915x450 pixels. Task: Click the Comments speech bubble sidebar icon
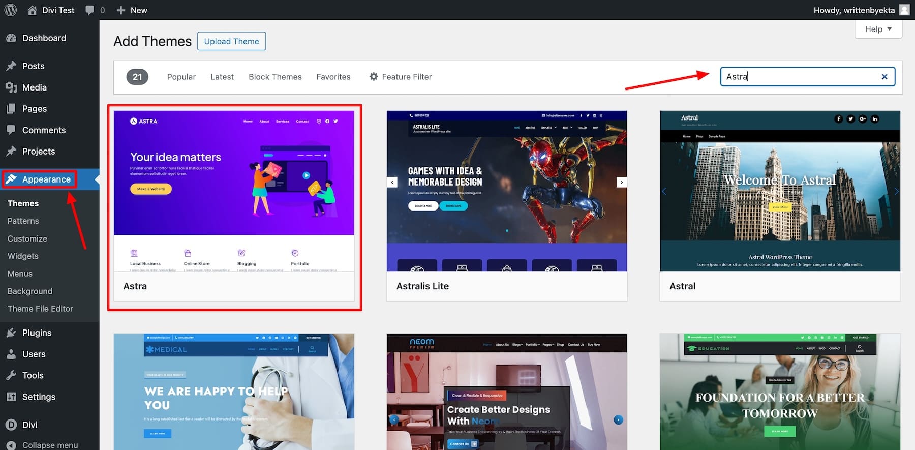11,130
